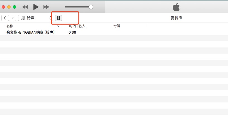Image resolution: width=228 pixels, height=118 pixels.
Task: Click the volume slider knob
Action: pyautogui.click(x=91, y=7)
